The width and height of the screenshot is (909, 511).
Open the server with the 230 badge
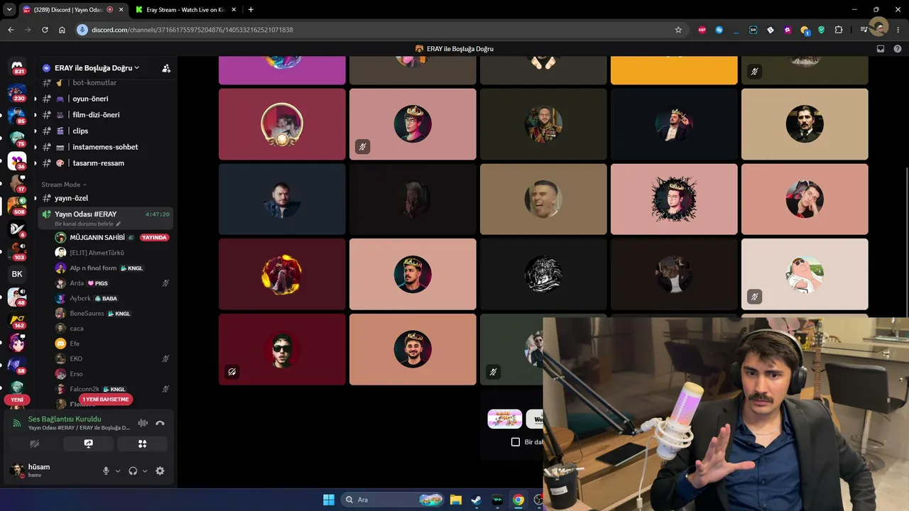click(17, 92)
